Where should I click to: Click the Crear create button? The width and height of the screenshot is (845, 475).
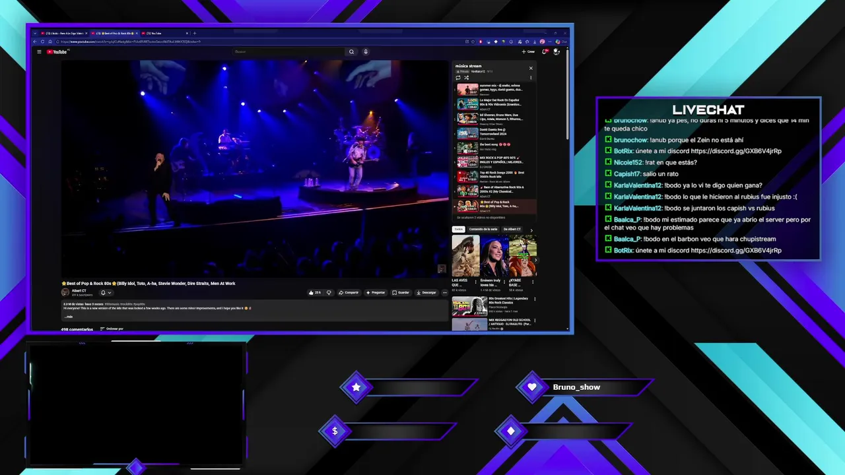tap(528, 51)
